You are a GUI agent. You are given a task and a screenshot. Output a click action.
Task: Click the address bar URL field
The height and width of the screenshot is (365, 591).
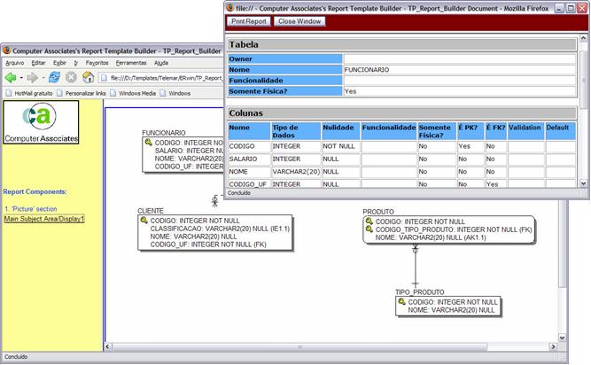(x=166, y=77)
